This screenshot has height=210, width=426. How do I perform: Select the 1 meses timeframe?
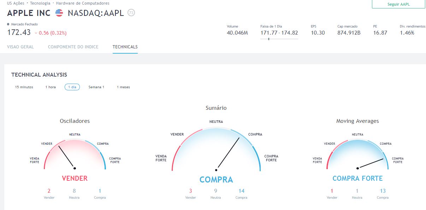point(123,87)
